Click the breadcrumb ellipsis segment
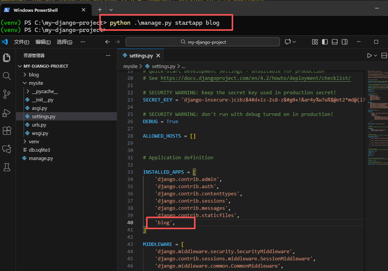Screen dimensions: 388x271 tap(183, 66)
